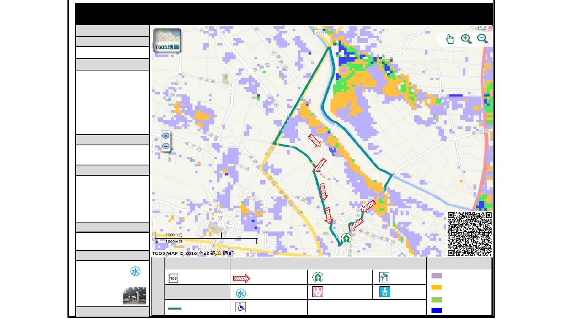The width and height of the screenshot is (568, 319).
Task: Click the green shelter marker on map
Action: [346, 238]
